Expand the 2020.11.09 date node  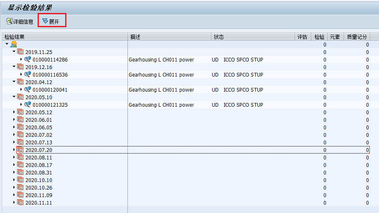14,195
